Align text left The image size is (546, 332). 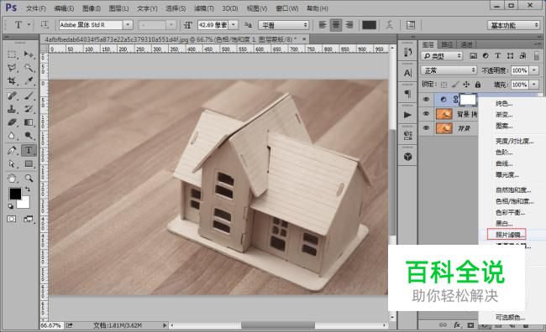click(x=323, y=25)
